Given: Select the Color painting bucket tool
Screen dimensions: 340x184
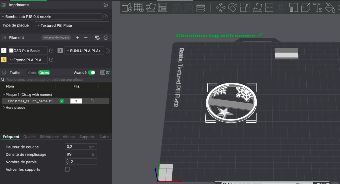Looking at the screenshot, I should coord(329,7).
